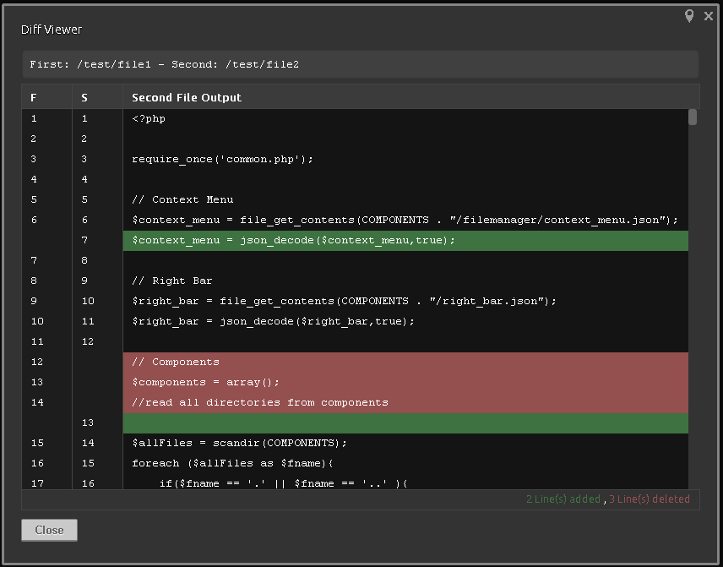Close the dialog with the X icon

[x=709, y=16]
